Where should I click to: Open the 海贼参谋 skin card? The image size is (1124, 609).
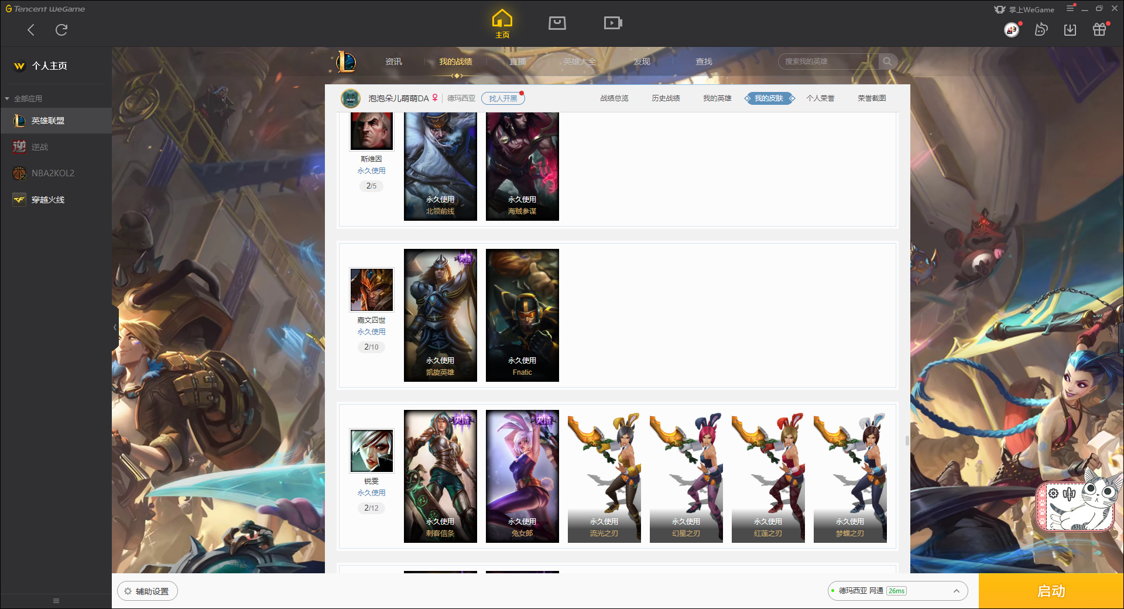coord(522,166)
